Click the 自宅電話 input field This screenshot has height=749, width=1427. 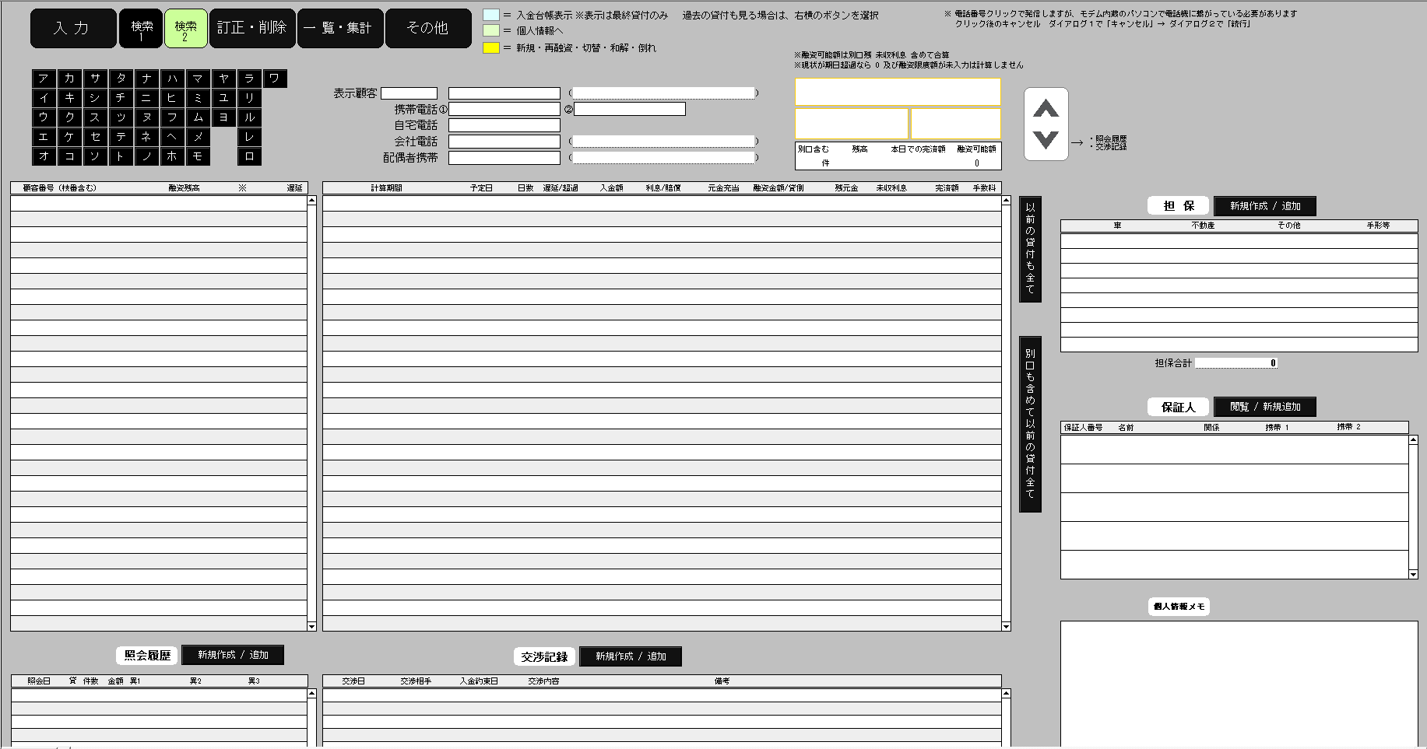point(504,125)
